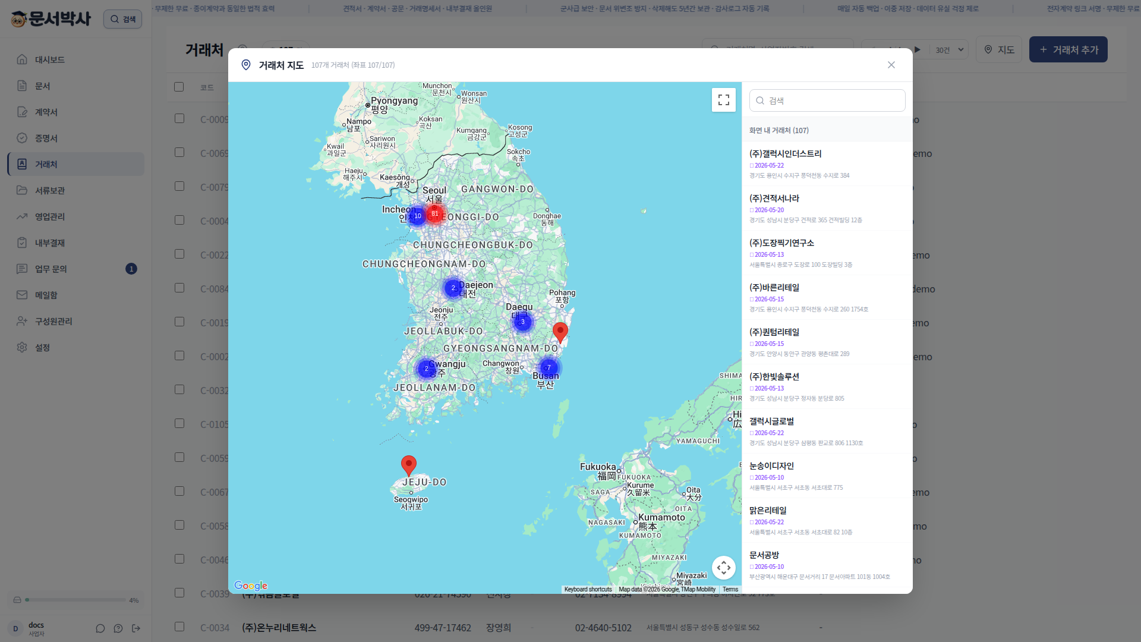This screenshot has width=1141, height=642.
Task: Click the 거래처 sidebar contact icon
Action: pyautogui.click(x=22, y=164)
